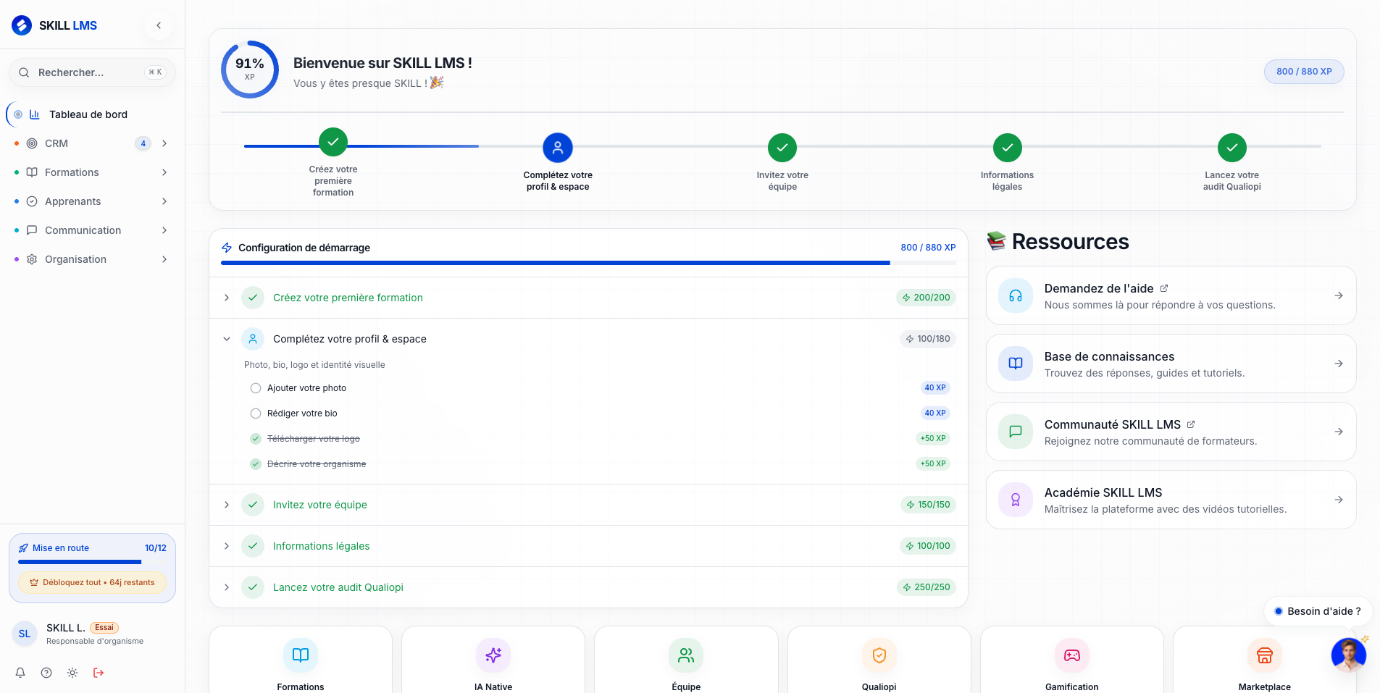This screenshot has height=693, width=1380.
Task: Expand 'Créez votre première formation' section
Action: 227,298
